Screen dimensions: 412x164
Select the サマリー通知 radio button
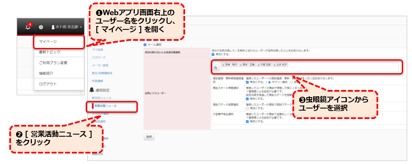point(269,82)
